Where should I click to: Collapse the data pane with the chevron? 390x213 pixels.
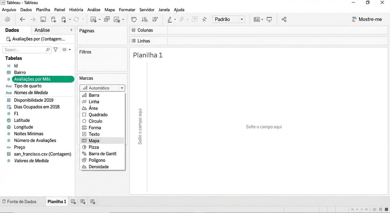tap(71, 30)
